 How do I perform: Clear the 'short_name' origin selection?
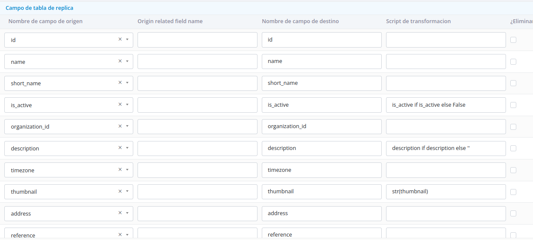[120, 83]
